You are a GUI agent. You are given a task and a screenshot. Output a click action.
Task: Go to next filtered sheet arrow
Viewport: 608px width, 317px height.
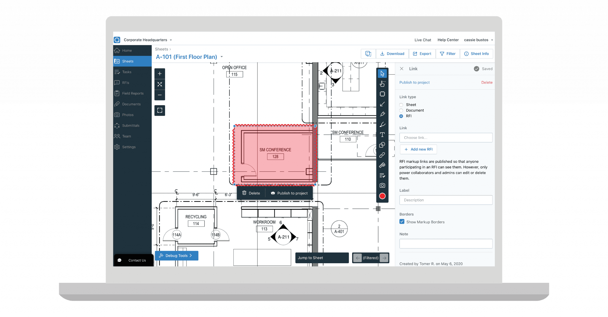384,258
